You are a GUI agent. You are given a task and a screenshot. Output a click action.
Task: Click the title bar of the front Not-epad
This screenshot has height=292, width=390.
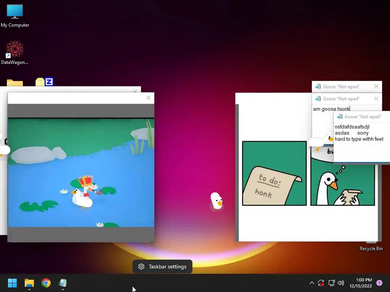coord(362,117)
